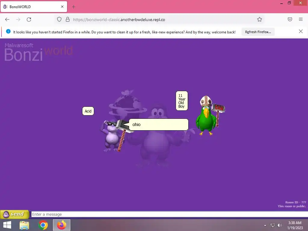
Task: Click the 'Room ID - ???' text
Action: [x=295, y=202]
